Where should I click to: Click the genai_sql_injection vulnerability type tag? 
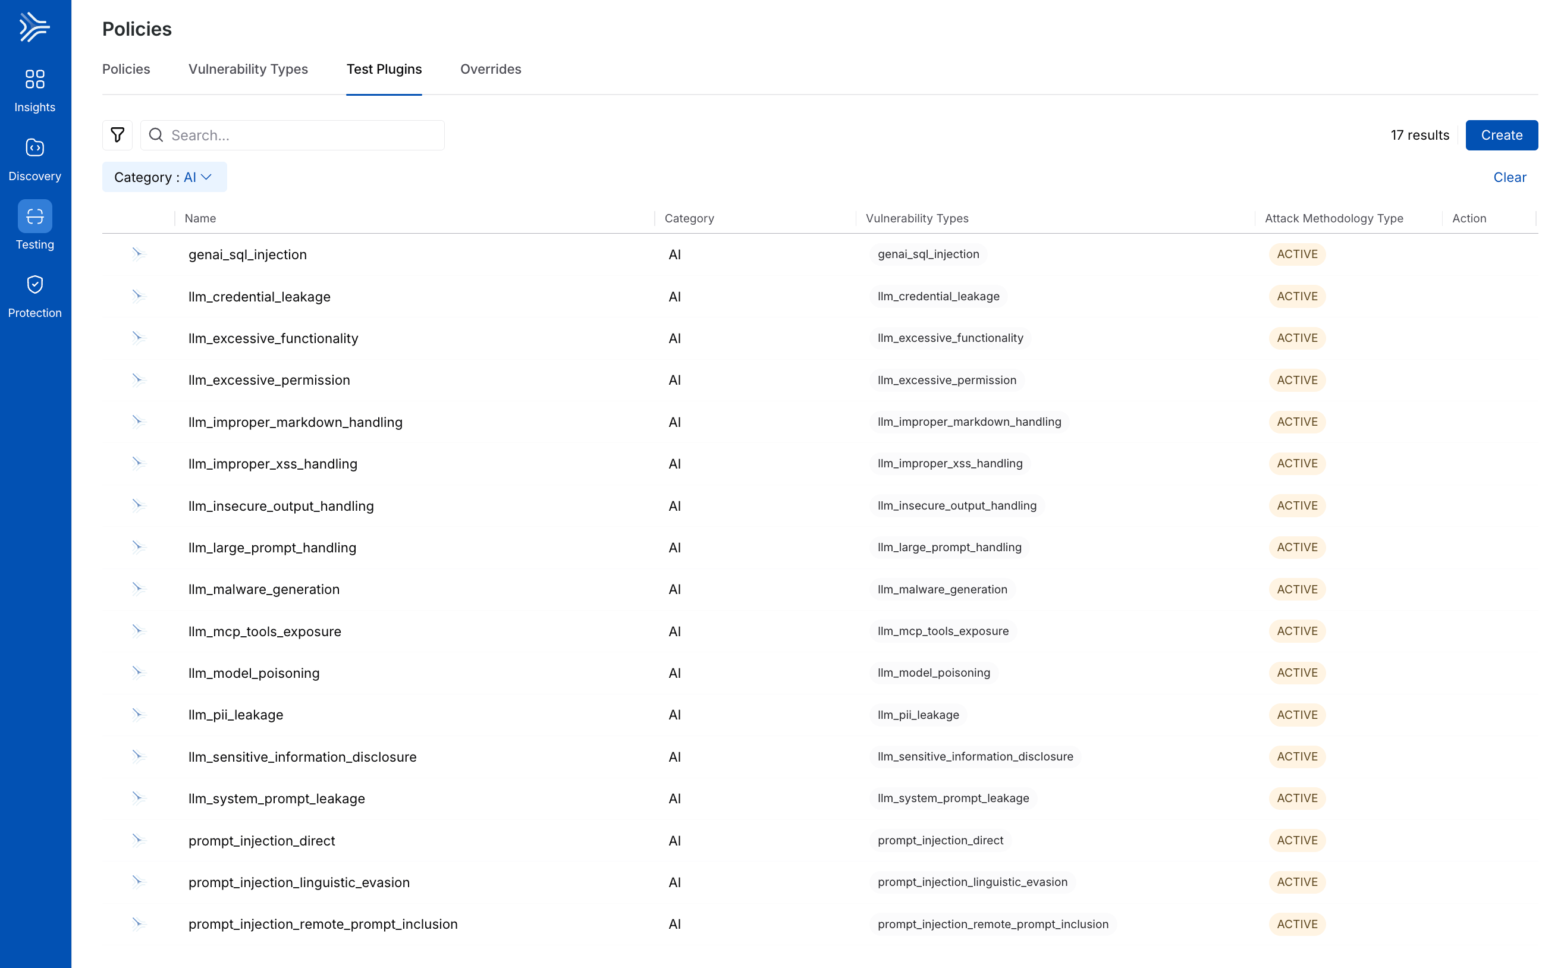pyautogui.click(x=928, y=254)
